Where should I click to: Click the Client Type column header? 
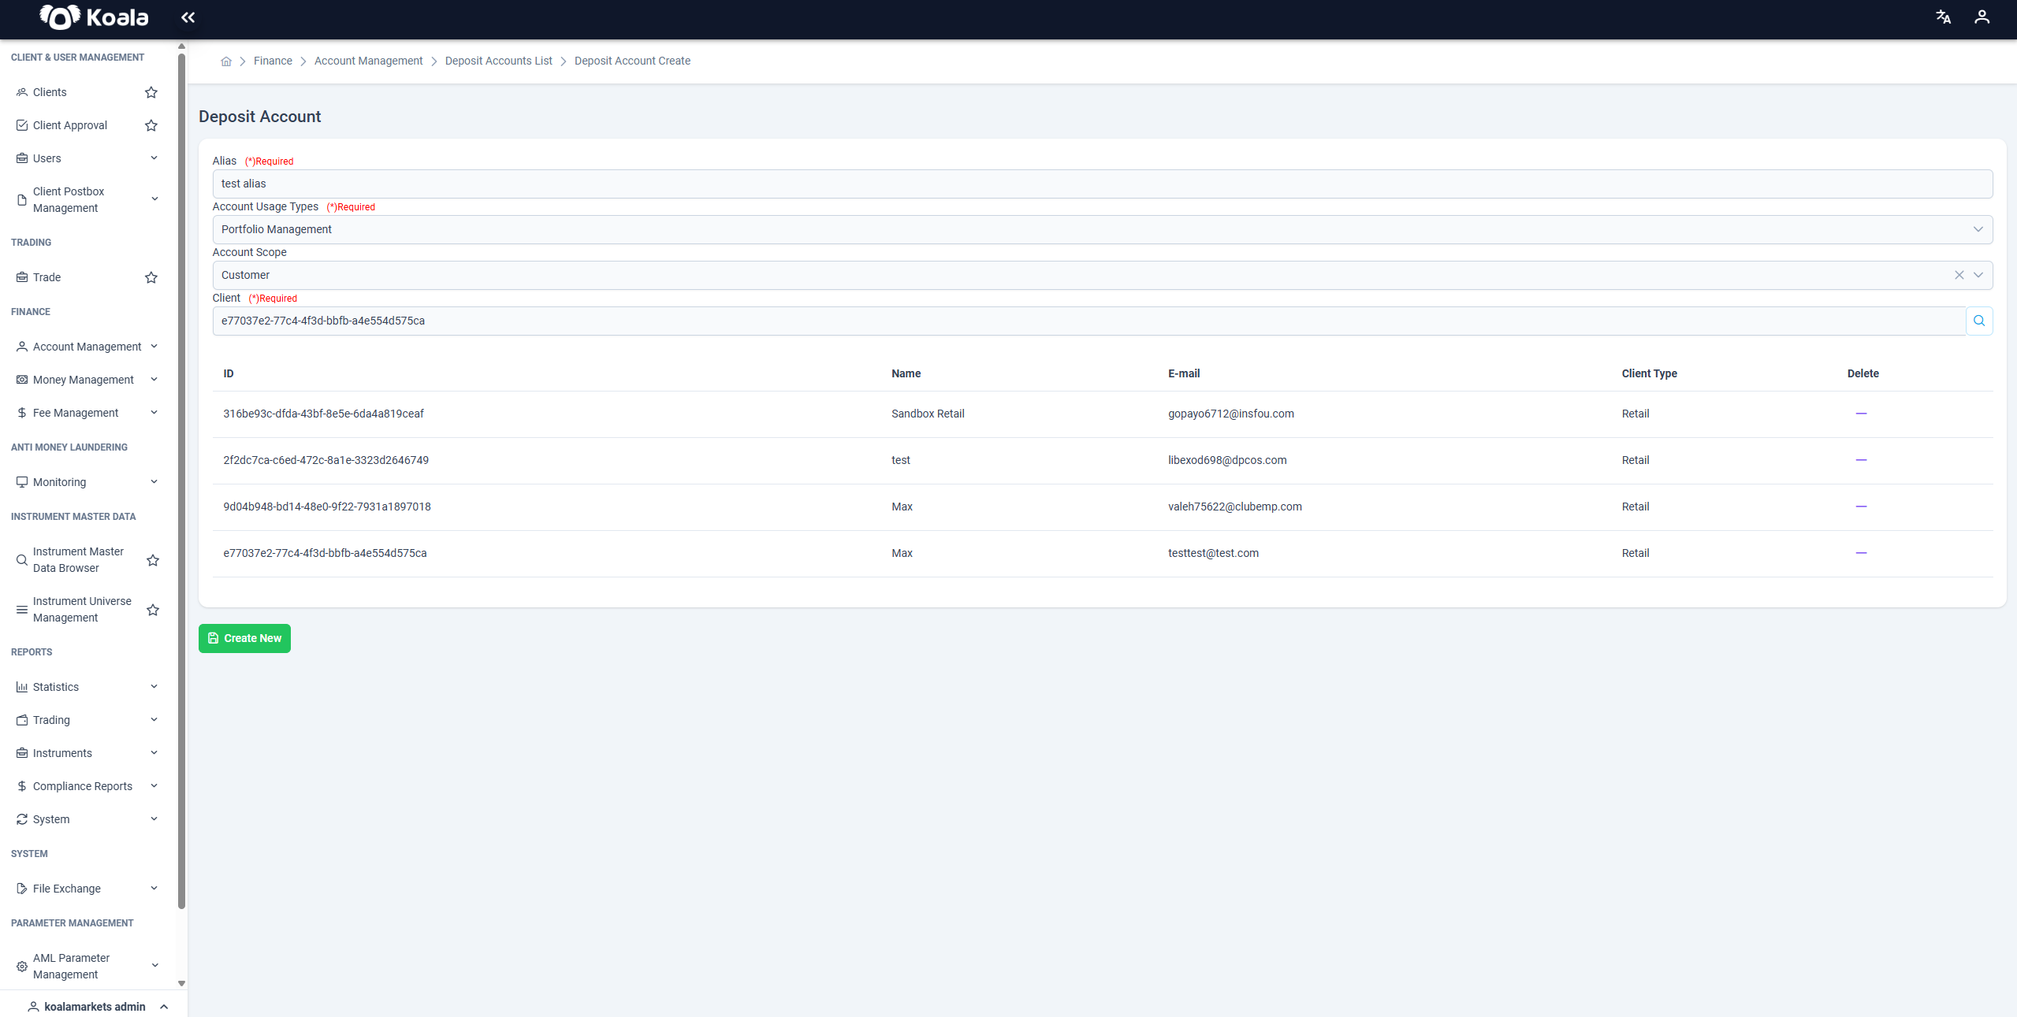pyautogui.click(x=1649, y=373)
